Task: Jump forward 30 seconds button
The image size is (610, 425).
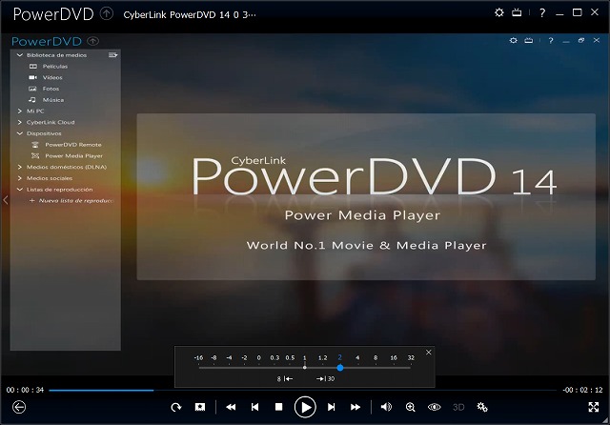Action: (x=326, y=378)
